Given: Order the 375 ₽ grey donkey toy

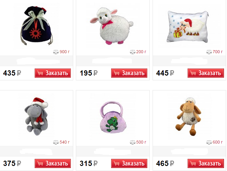Looking at the screenshot, I should pos(53,163).
